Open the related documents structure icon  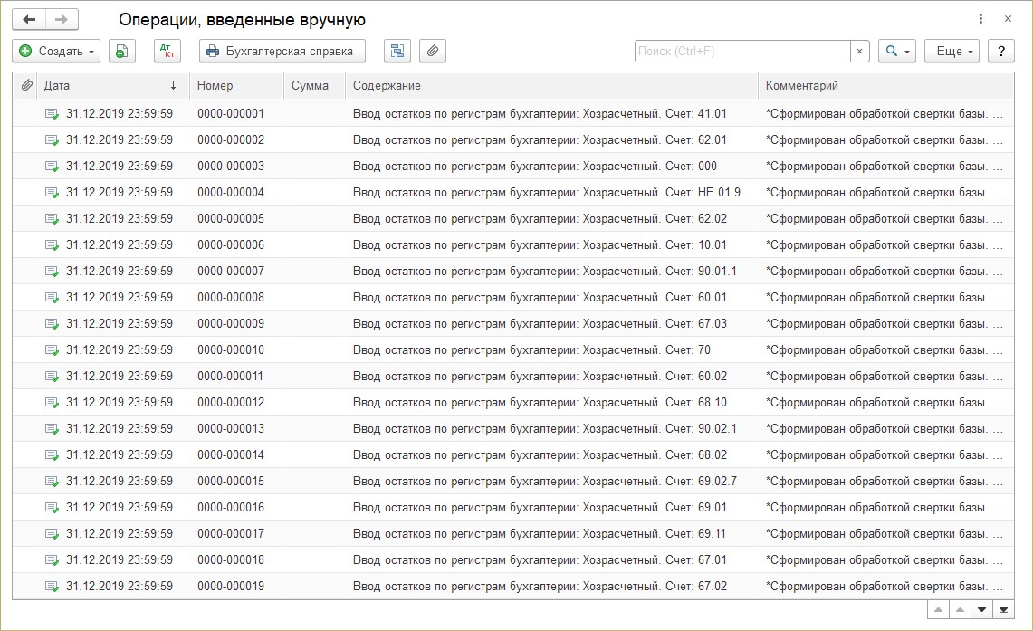pyautogui.click(x=397, y=51)
